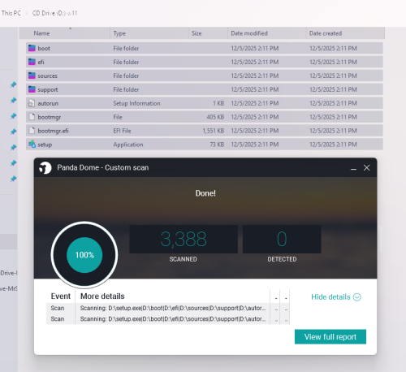This screenshot has width=406, height=372.
Task: Select the support folder name
Action: click(48, 89)
